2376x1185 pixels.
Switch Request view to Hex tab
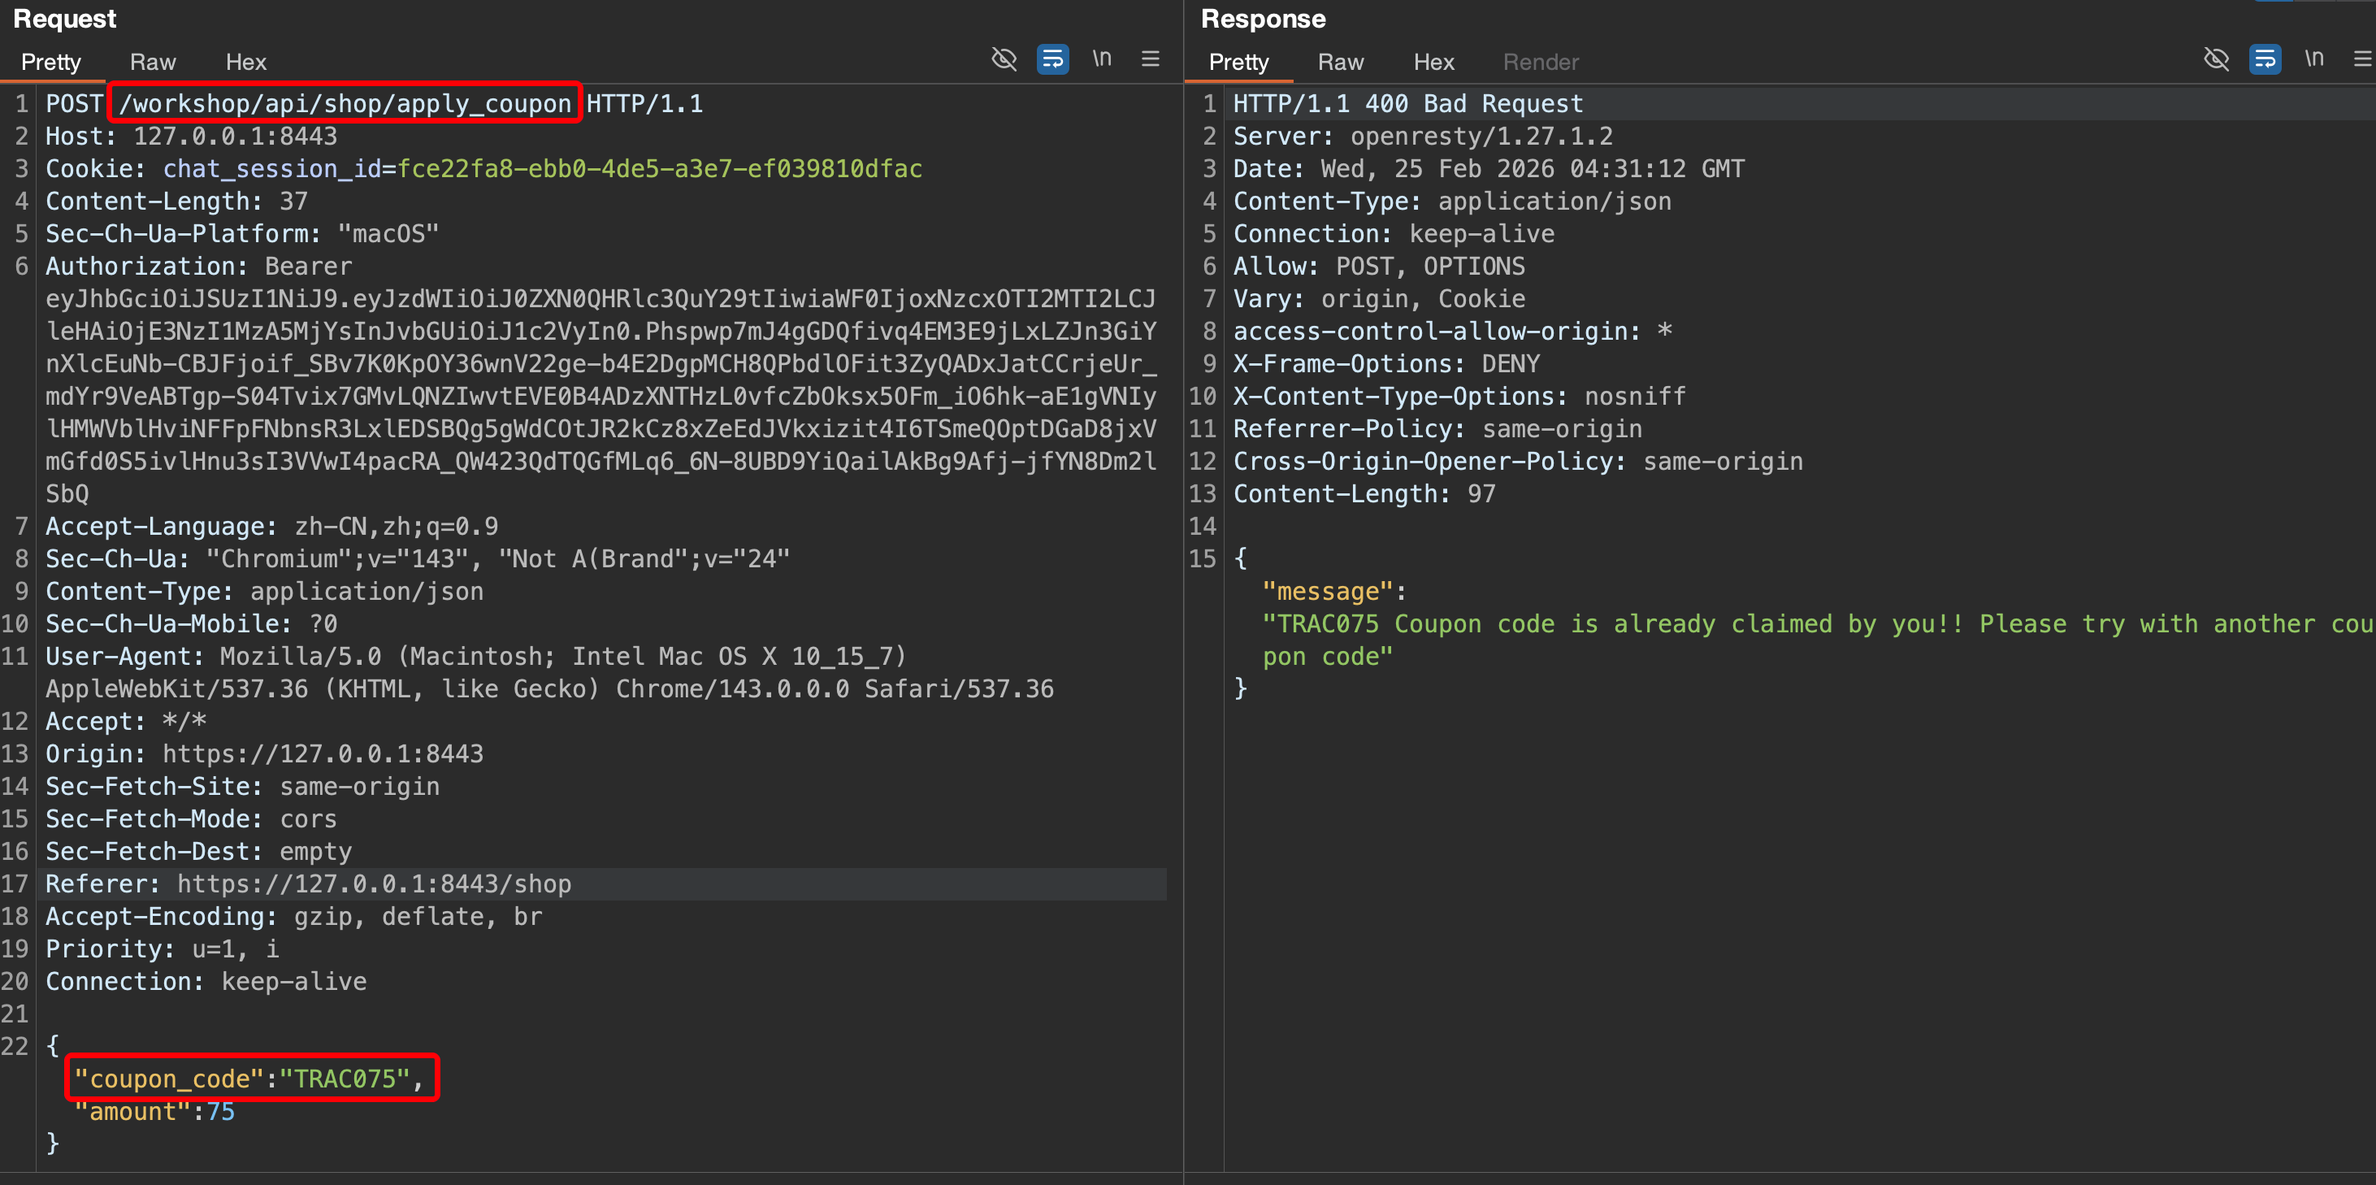[245, 62]
